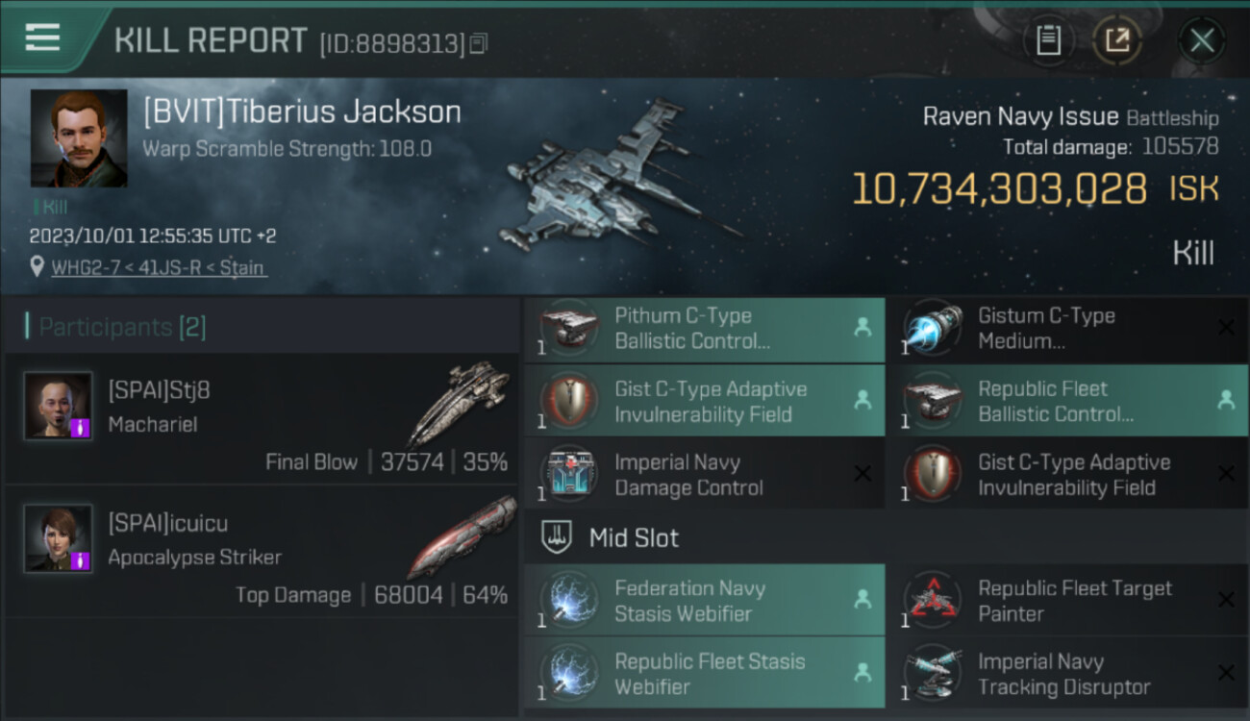Select the Stj8 Machariel participant row

(x=262, y=418)
